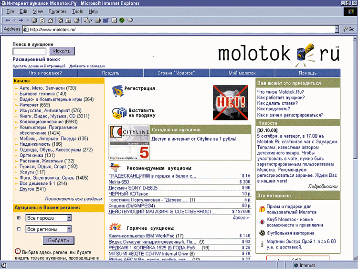Click the speech bubble toolbar icon

(x=130, y=20)
